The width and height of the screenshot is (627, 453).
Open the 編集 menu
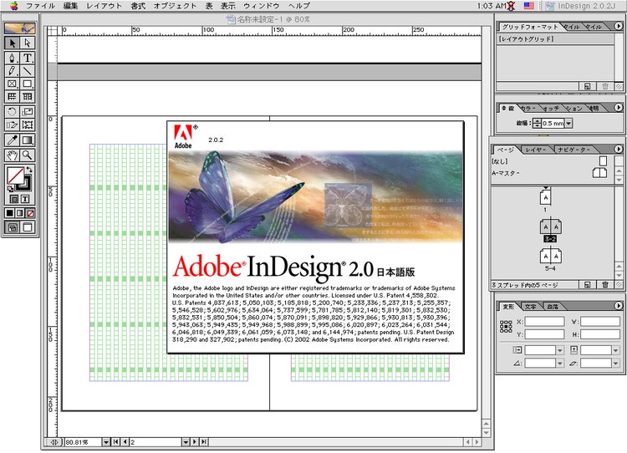[70, 6]
